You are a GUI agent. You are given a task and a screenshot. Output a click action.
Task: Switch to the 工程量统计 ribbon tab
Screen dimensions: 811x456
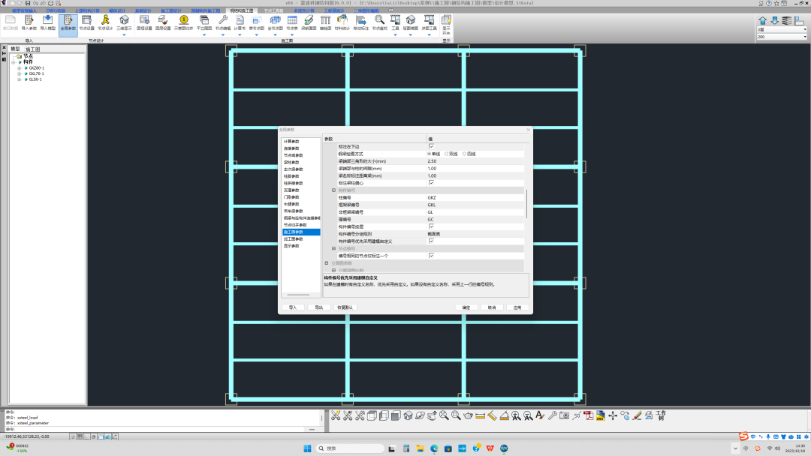[334, 10]
